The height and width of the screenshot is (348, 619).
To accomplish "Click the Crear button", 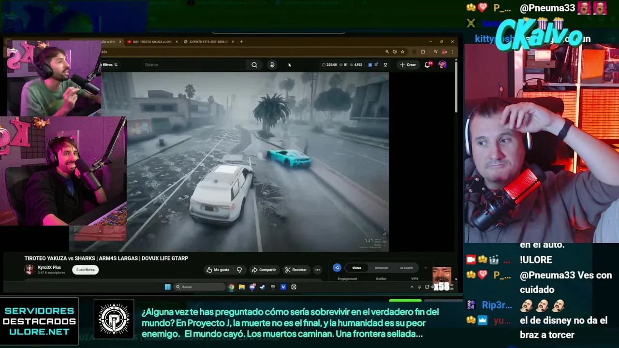I will (408, 65).
